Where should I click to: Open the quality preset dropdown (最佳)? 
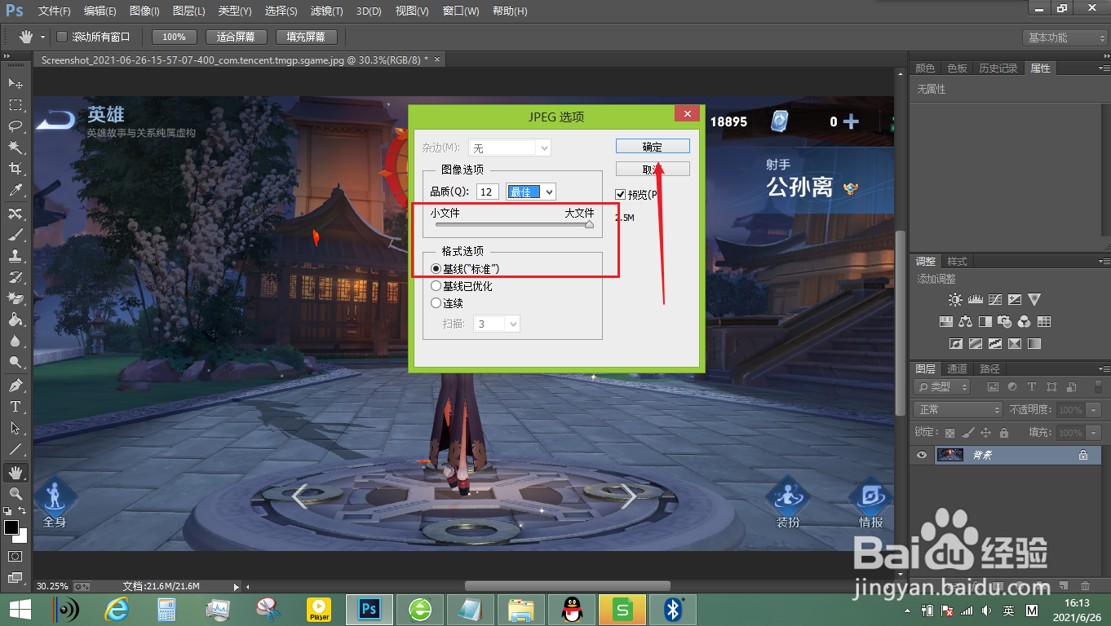pos(531,192)
